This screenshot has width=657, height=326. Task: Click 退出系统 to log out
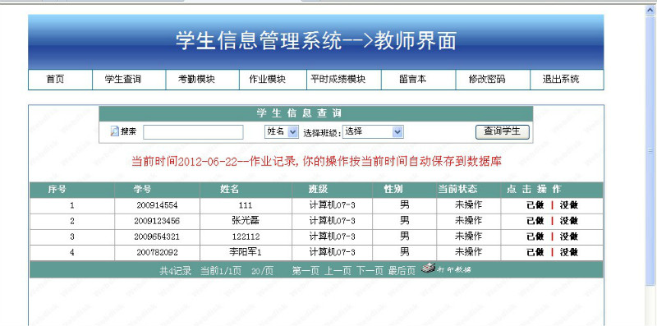coord(561,79)
